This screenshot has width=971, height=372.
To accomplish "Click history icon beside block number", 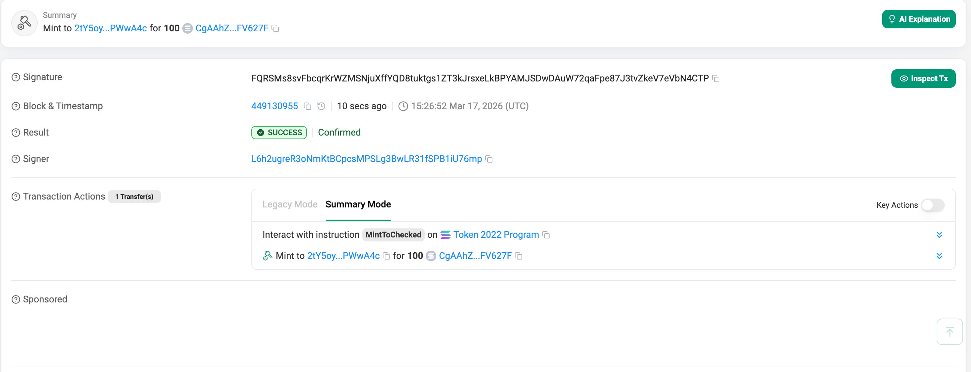I will pyautogui.click(x=321, y=107).
